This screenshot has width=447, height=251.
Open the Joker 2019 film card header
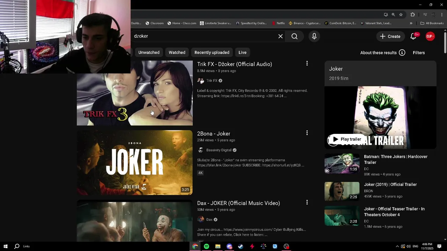[380, 73]
